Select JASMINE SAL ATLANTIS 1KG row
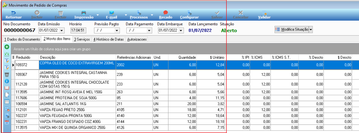 click(185, 104)
